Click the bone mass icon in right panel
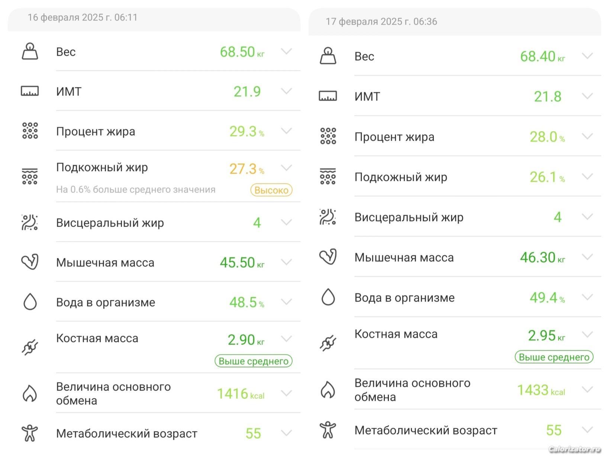This screenshot has width=609, height=457. click(328, 343)
